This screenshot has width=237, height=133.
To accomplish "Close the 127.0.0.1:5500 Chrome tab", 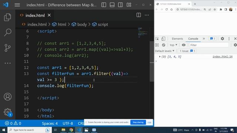I will point(189,4).
